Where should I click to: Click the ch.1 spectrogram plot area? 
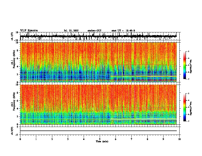pos(98,62)
